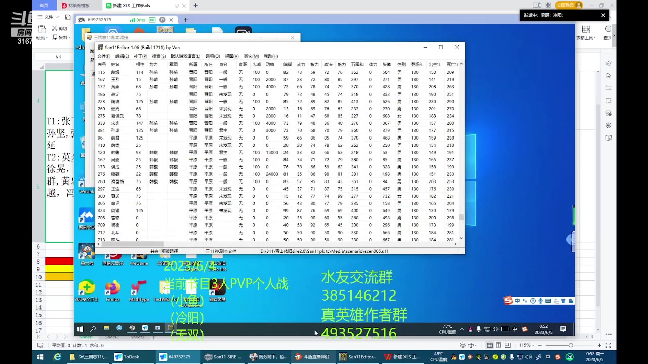Select the row numbered 381 孙瑜
Viewport: 648px width, 364px height.
click(277, 130)
